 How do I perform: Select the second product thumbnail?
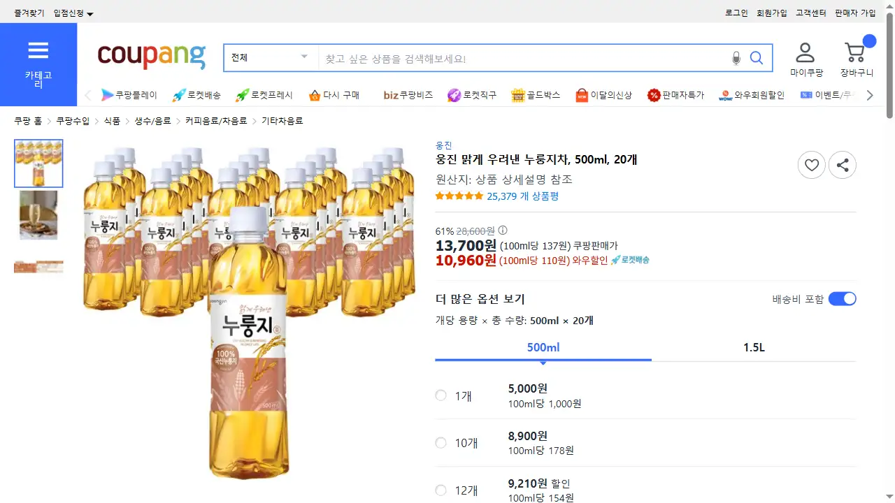pos(38,215)
